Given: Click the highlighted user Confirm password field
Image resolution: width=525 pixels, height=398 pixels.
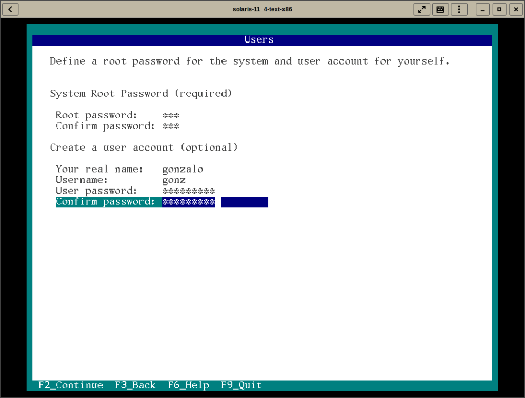Looking at the screenshot, I should pos(215,202).
